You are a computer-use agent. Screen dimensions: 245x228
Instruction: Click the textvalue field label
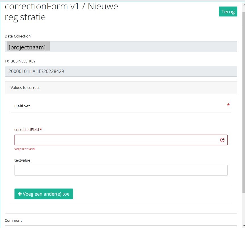pos(22,160)
